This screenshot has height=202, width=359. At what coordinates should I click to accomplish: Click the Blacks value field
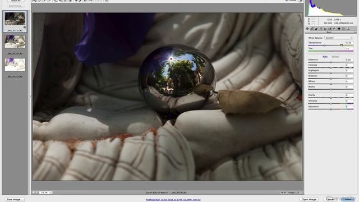tap(349, 87)
